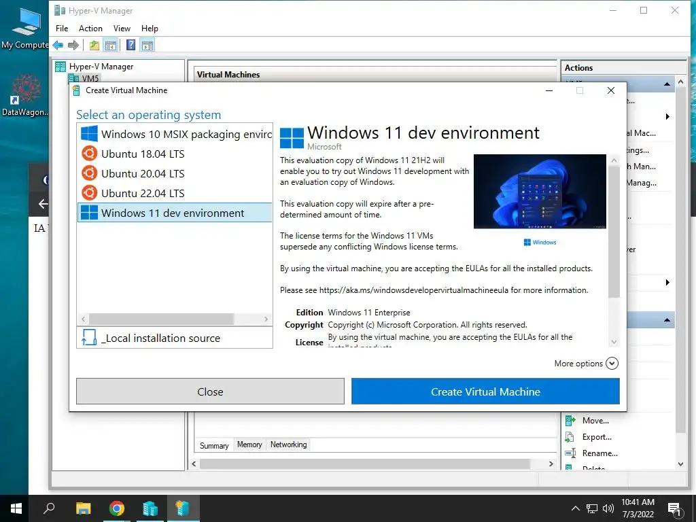Click the Create Virtual Machine button
The height and width of the screenshot is (522, 696).
[x=485, y=391]
